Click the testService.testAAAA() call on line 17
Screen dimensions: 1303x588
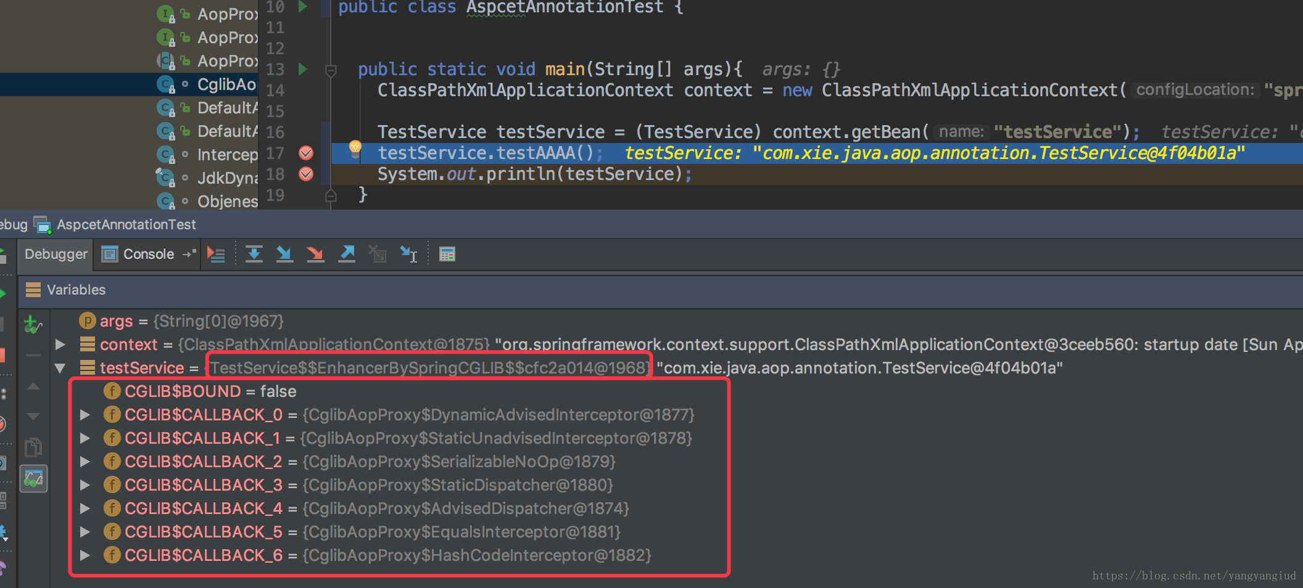[x=486, y=153]
